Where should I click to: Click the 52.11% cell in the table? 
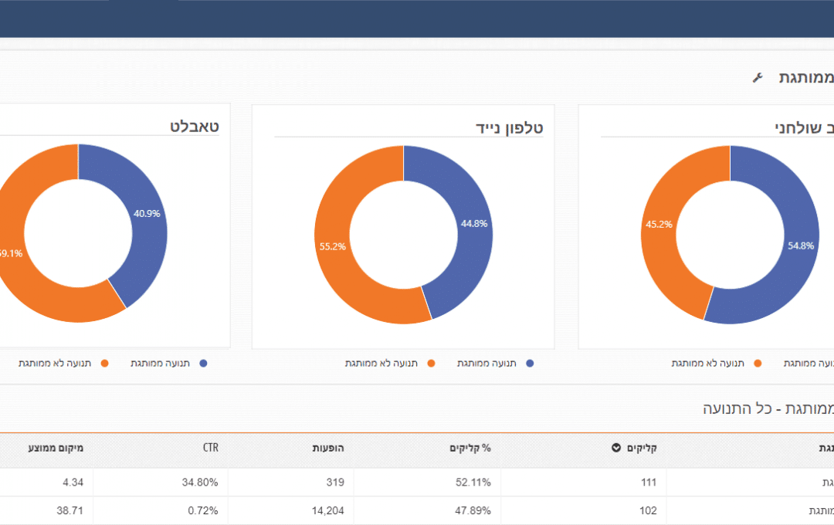(473, 483)
